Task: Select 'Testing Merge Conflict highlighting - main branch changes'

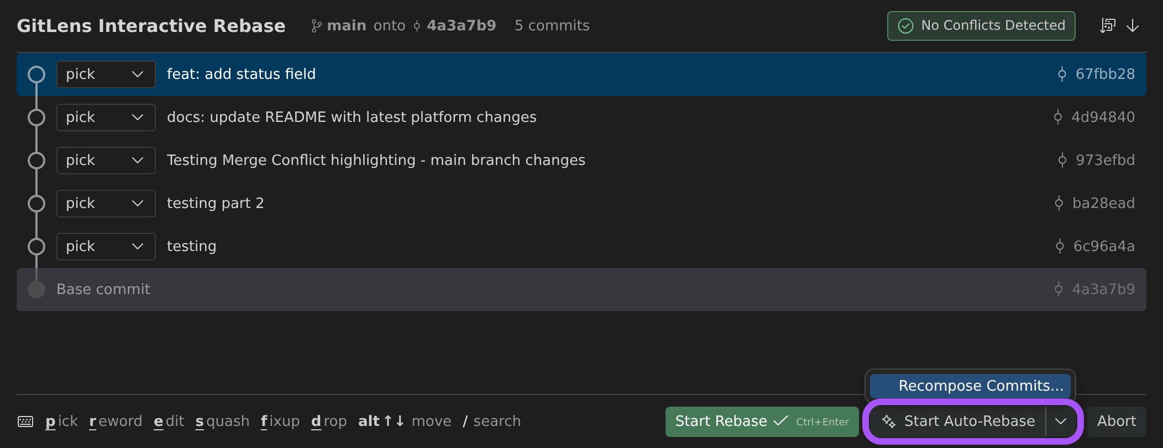Action: click(376, 160)
